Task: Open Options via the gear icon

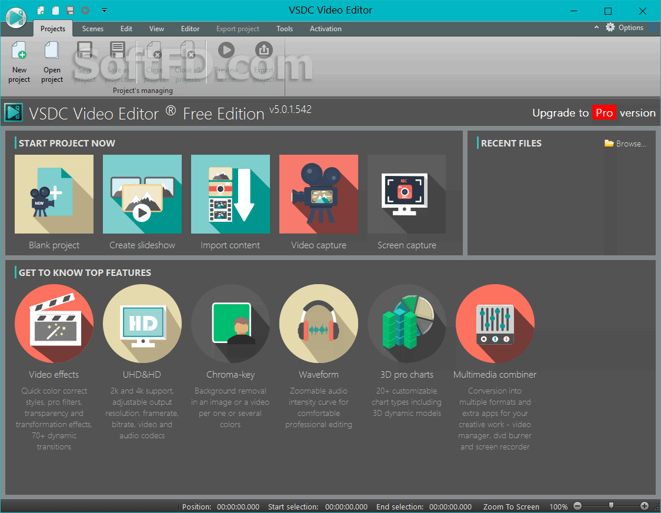Action: 610,28
